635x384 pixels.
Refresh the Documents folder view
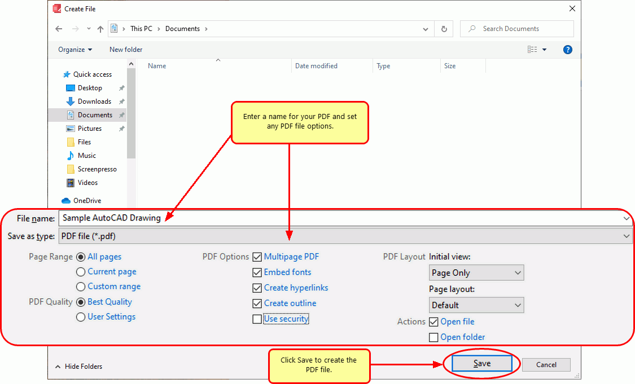pyautogui.click(x=444, y=28)
